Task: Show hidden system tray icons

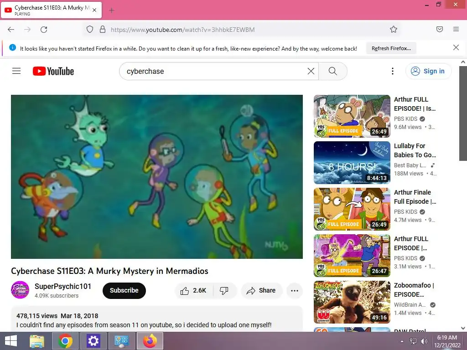Action: [x=402, y=341]
